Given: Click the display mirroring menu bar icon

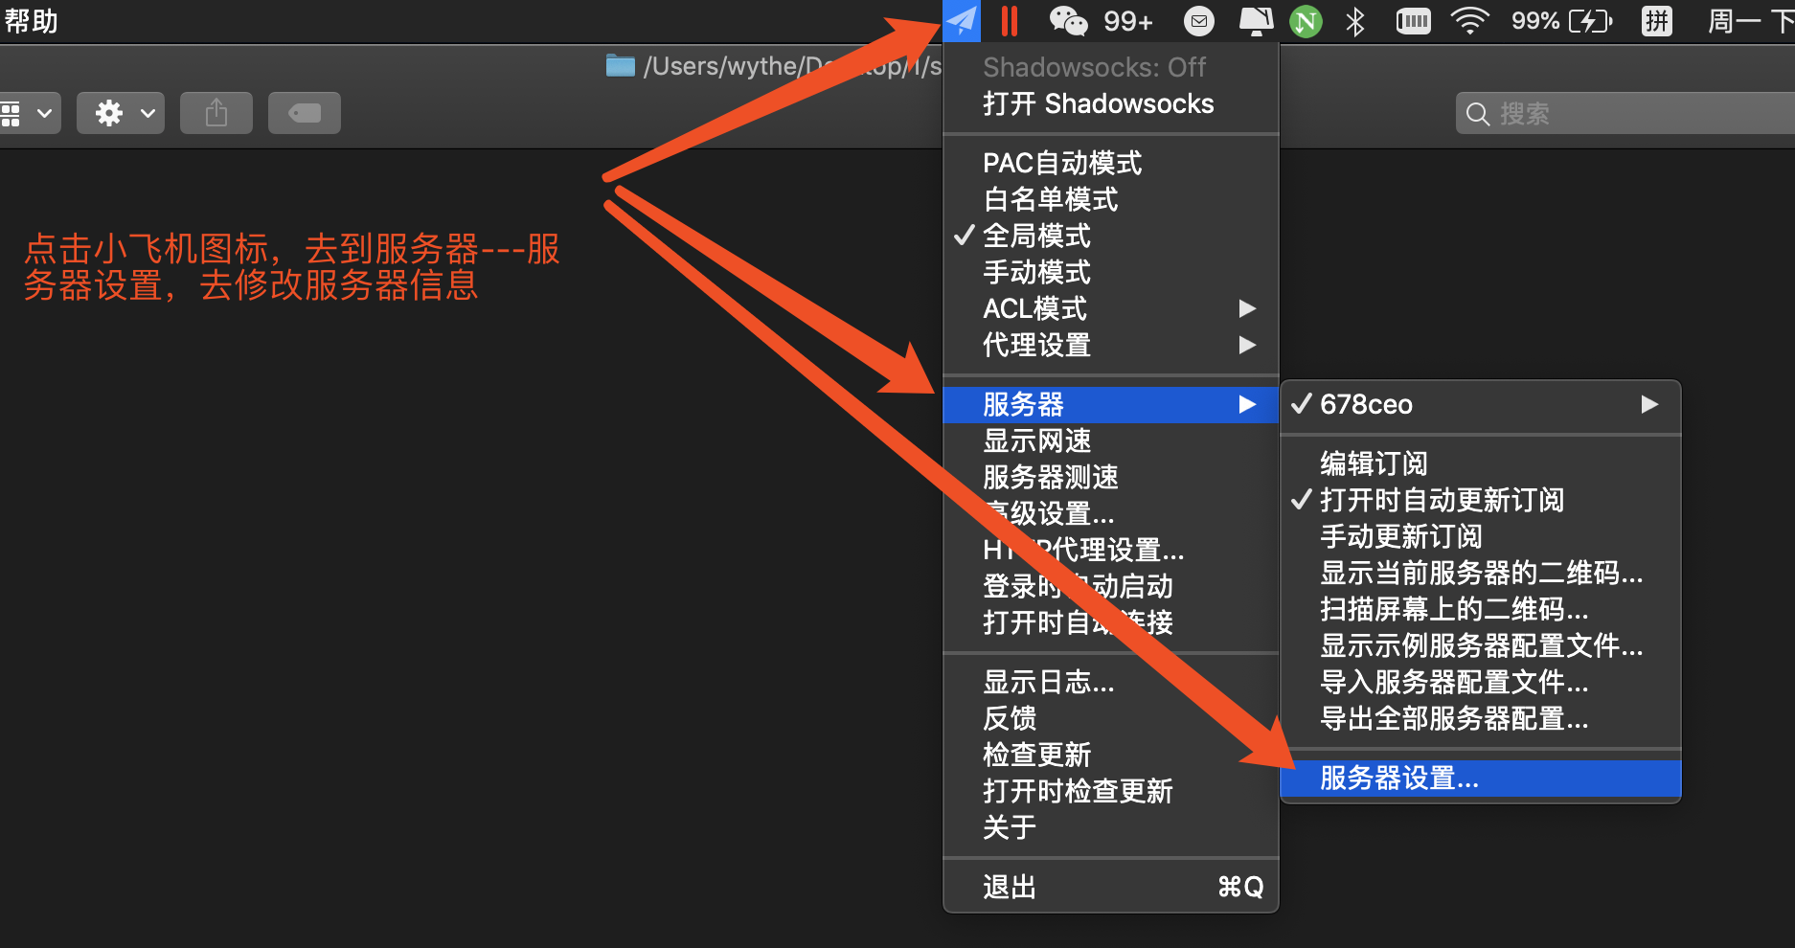Looking at the screenshot, I should [x=1256, y=20].
